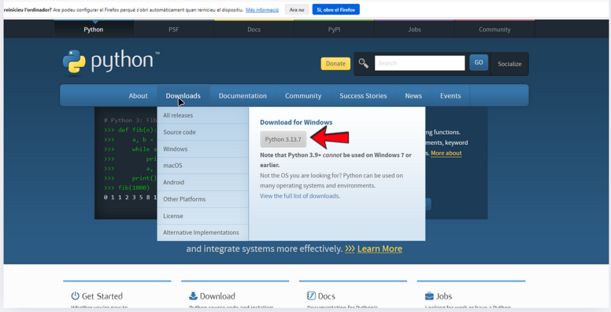This screenshot has width=611, height=312.
Task: Open the PyPI tab in top bar
Action: pyautogui.click(x=334, y=29)
